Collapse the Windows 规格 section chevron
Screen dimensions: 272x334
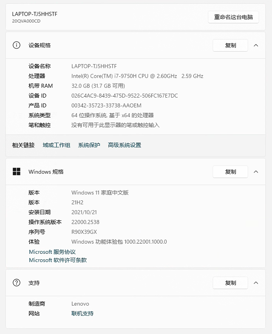pyautogui.click(x=256, y=172)
